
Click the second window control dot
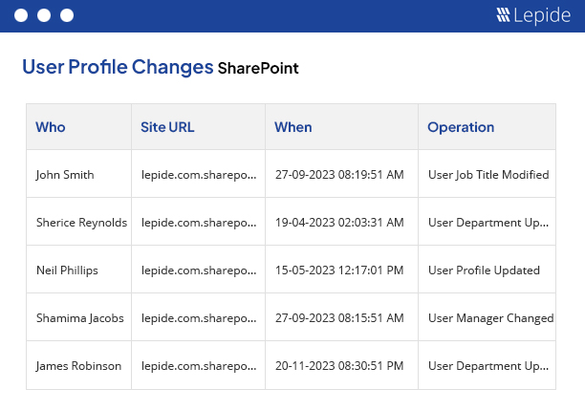pyautogui.click(x=43, y=15)
